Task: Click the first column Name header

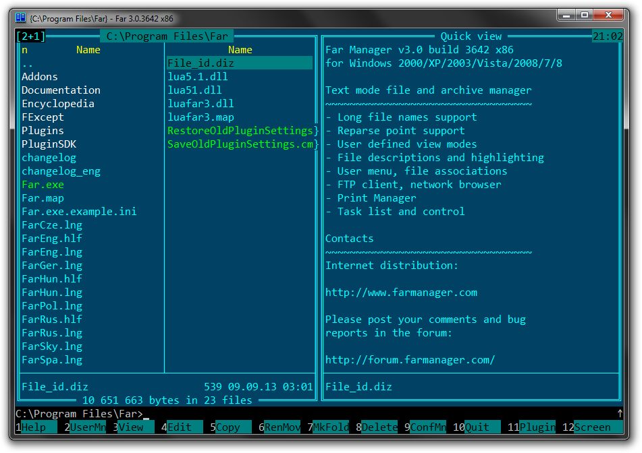Action: tap(88, 50)
